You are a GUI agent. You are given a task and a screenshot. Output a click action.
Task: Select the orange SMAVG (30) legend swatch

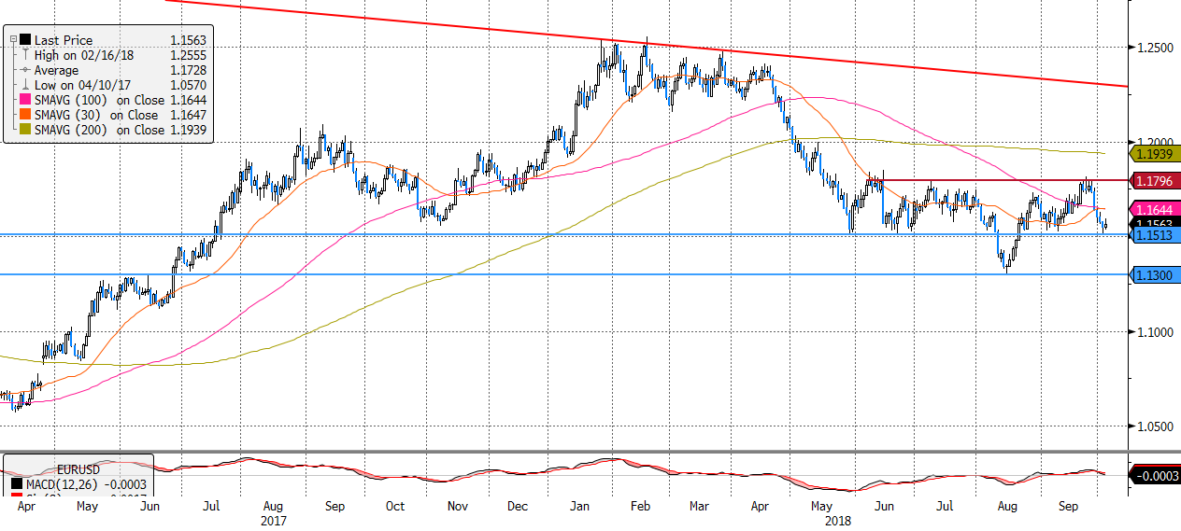point(25,115)
